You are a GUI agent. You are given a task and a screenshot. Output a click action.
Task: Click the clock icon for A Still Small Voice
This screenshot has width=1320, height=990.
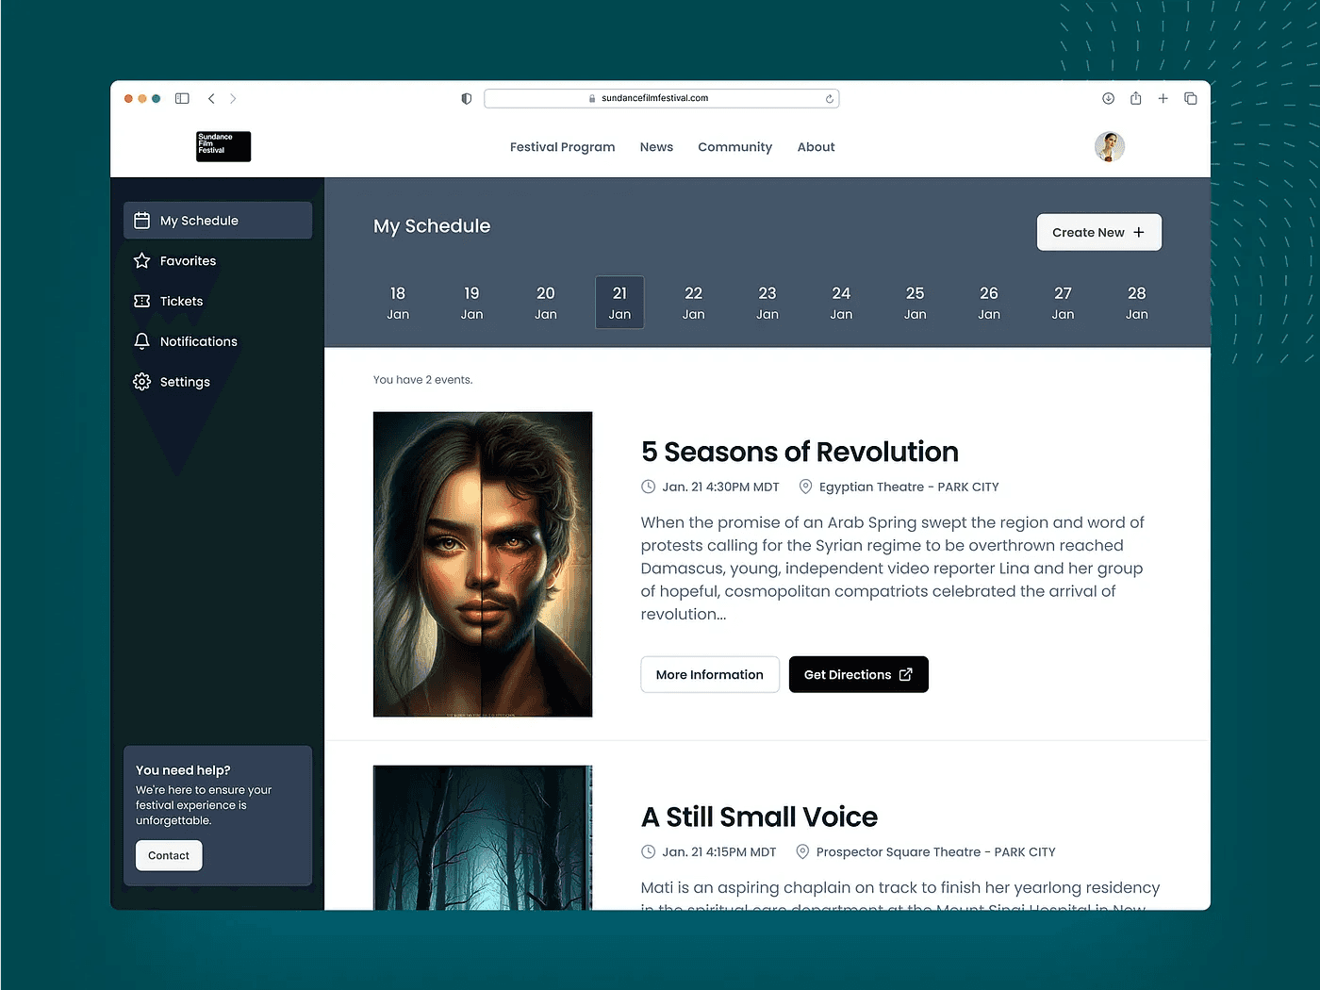[649, 851]
